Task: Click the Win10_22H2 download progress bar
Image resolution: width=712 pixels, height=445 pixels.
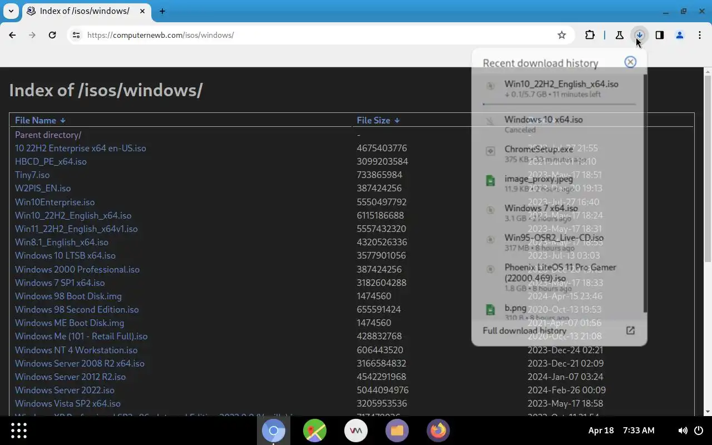Action: tap(559, 103)
